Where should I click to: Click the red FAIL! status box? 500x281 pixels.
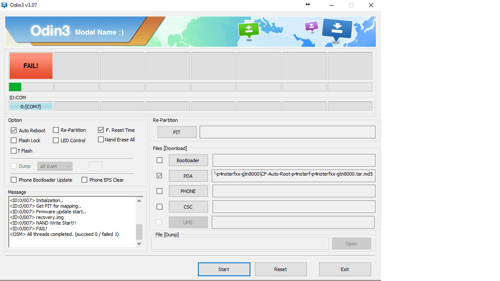pos(31,65)
